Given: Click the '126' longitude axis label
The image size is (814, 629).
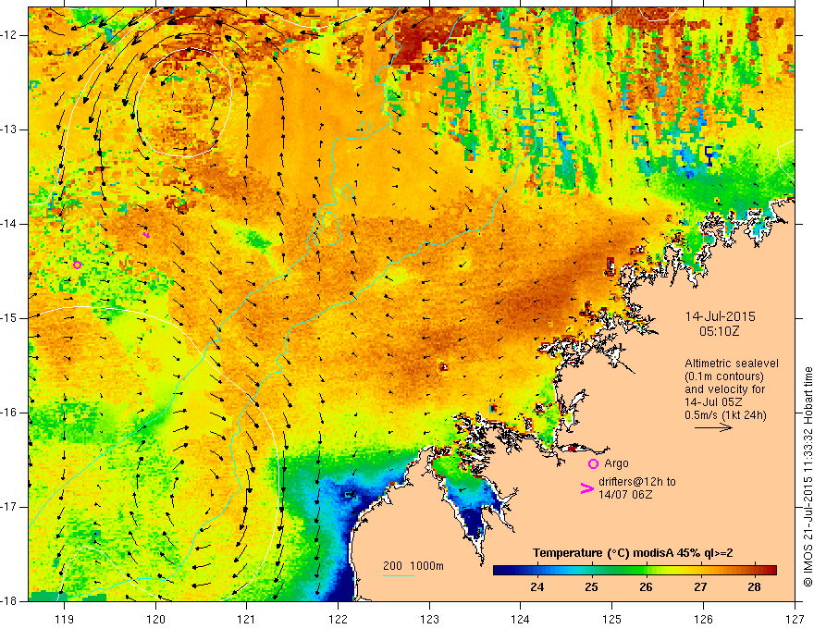Looking at the screenshot, I should 703,619.
